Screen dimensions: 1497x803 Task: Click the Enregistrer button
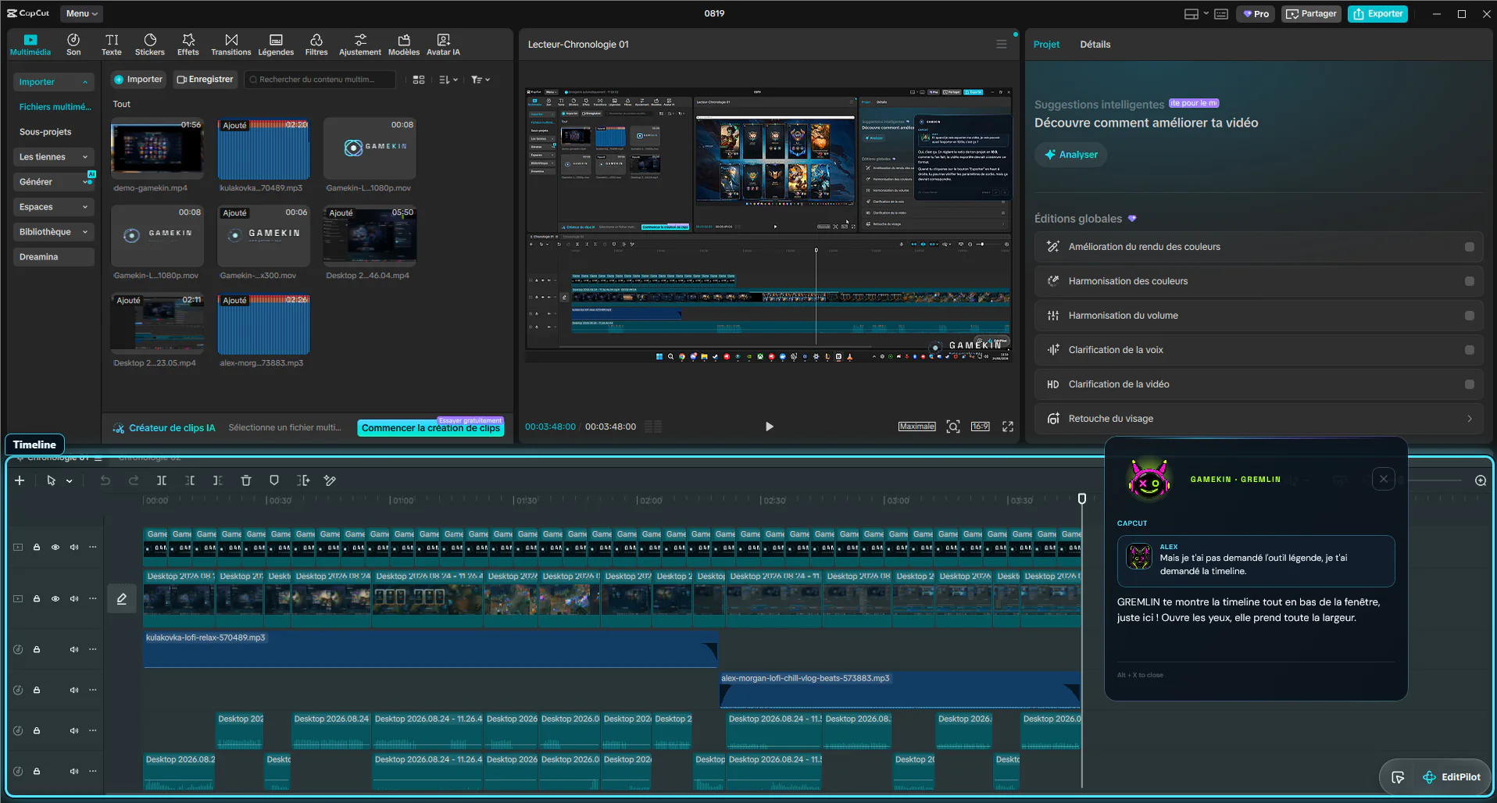point(205,80)
